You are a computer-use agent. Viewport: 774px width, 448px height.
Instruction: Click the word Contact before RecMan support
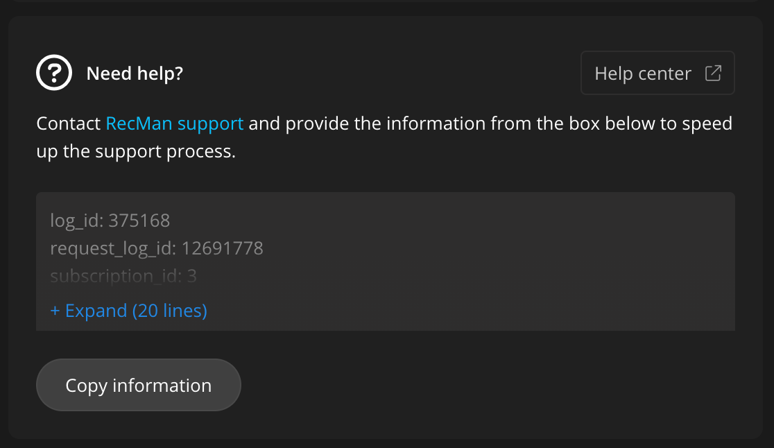click(69, 124)
